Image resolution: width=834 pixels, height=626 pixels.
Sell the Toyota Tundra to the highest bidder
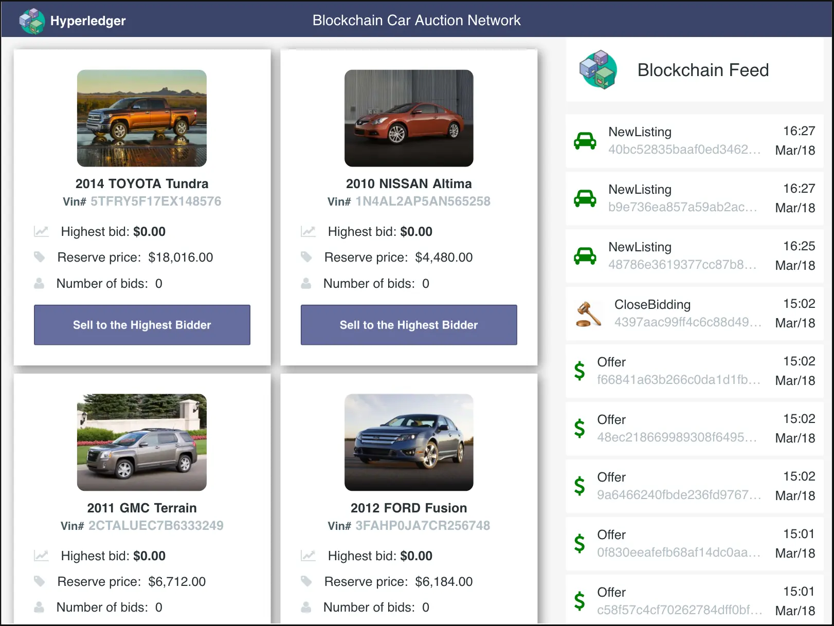click(142, 325)
